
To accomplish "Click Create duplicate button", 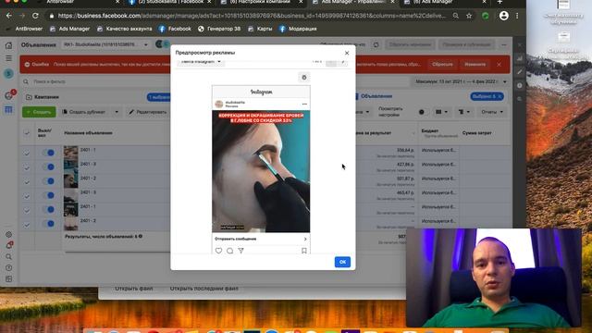I will (x=84, y=112).
